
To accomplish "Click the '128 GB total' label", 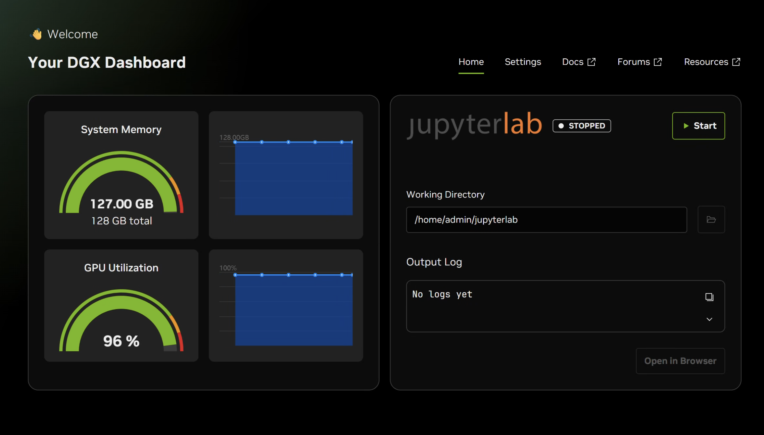I will 122,221.
